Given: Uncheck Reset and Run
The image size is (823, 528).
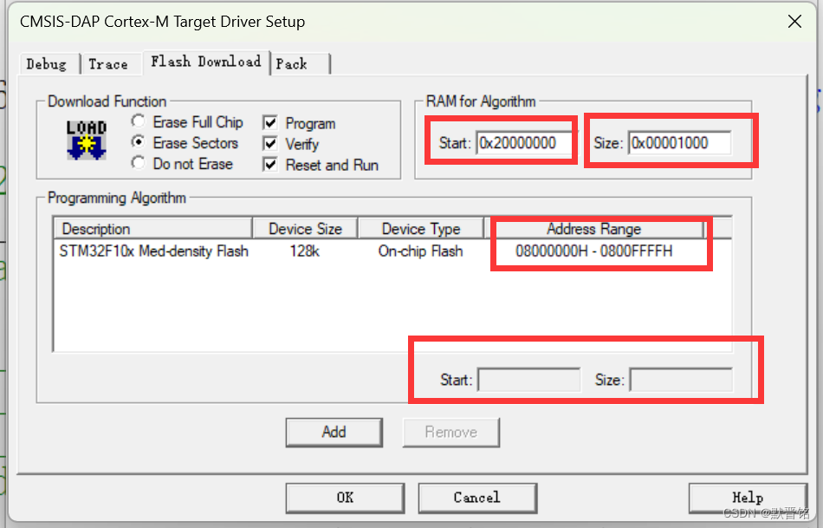Looking at the screenshot, I should tap(268, 164).
